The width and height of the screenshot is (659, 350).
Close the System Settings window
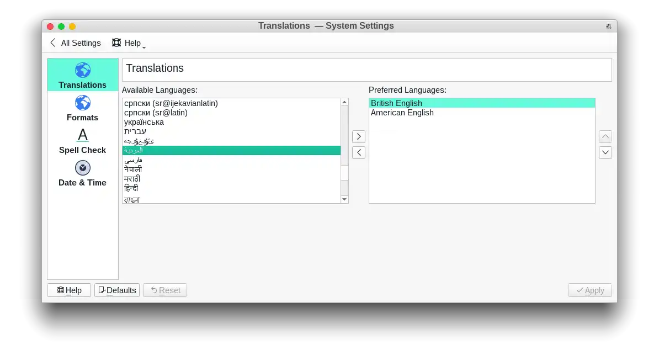(x=50, y=26)
